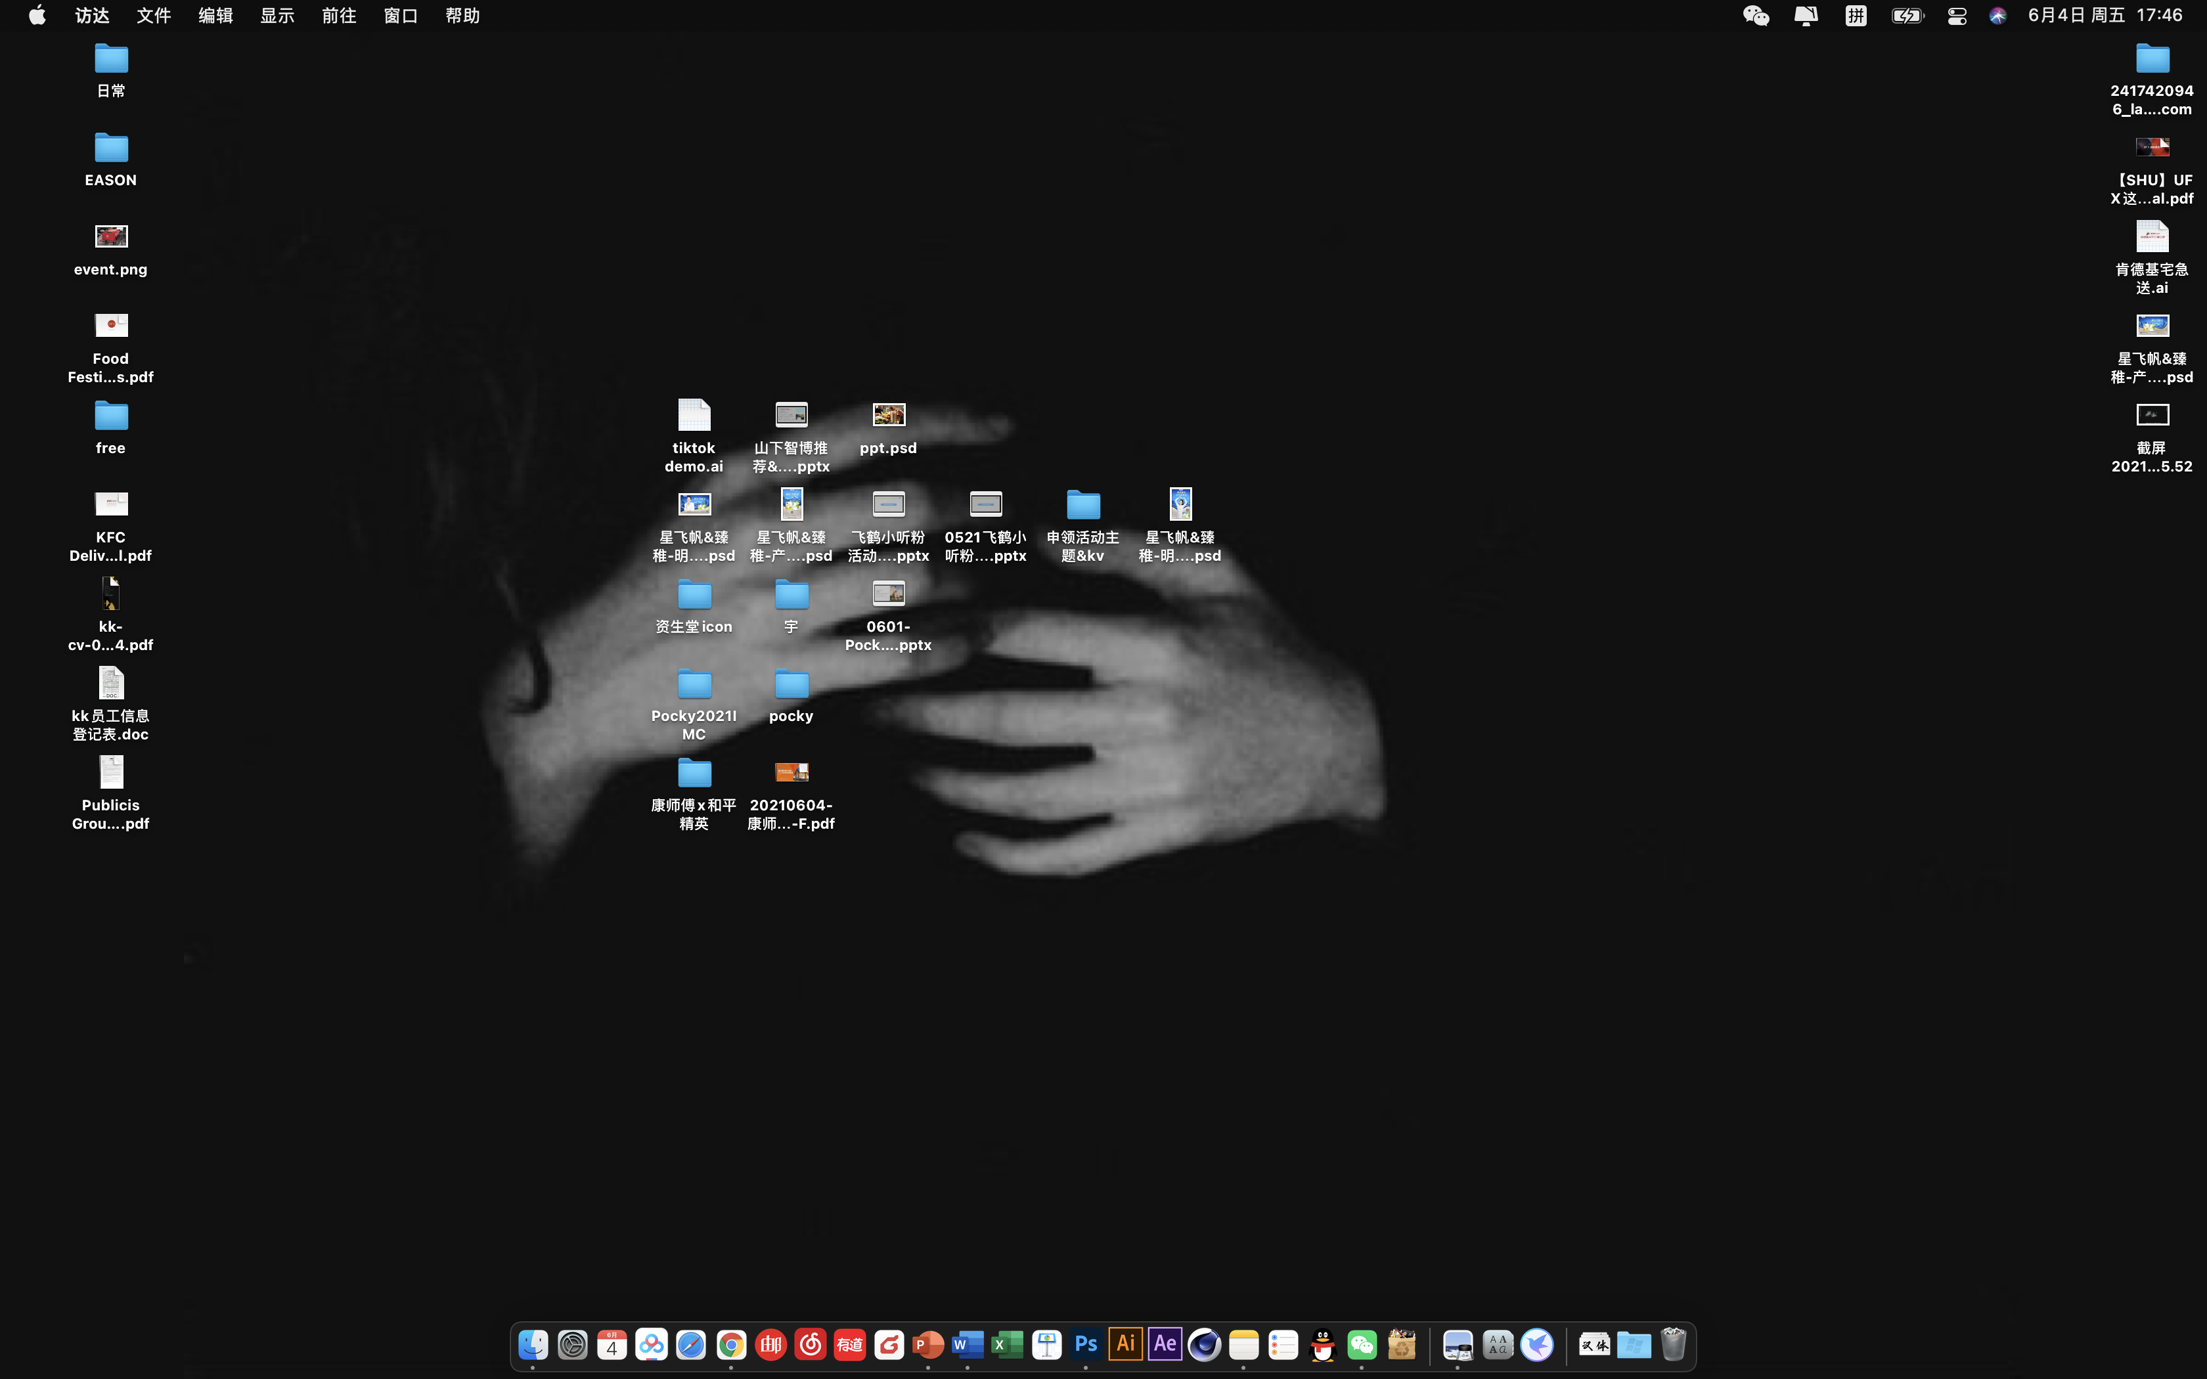Open NetEase Cloud Music in the Dock
Screen dimensions: 2207x1379
pos(810,1344)
